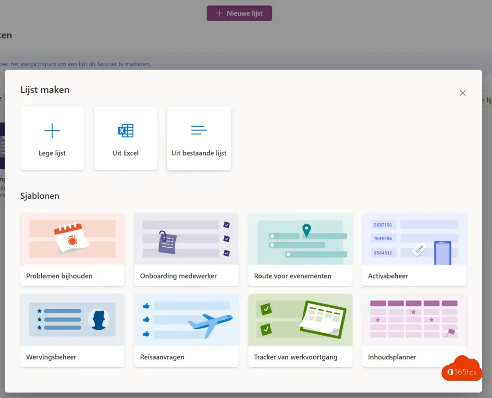The height and width of the screenshot is (398, 492).
Task: Click the Uit bestaande lijst label
Action: (x=199, y=153)
